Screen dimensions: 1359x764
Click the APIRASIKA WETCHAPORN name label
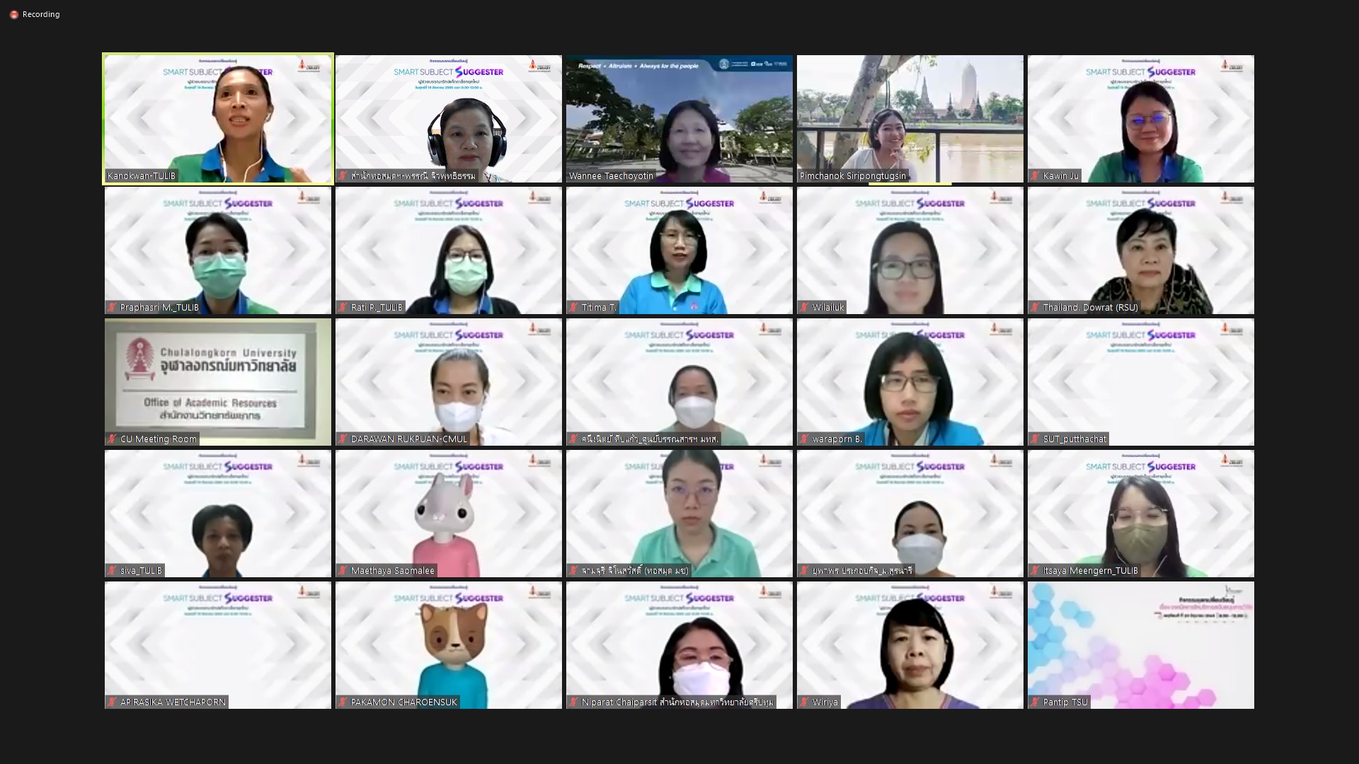point(172,702)
